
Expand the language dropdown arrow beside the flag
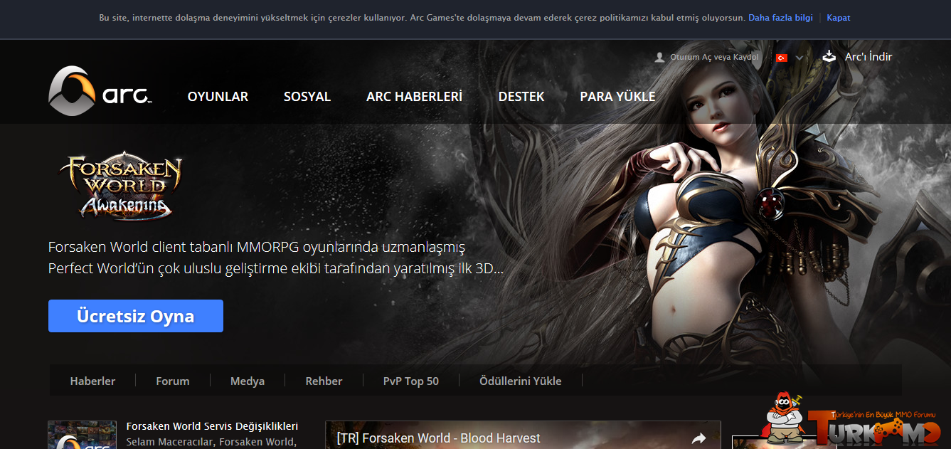tap(799, 58)
